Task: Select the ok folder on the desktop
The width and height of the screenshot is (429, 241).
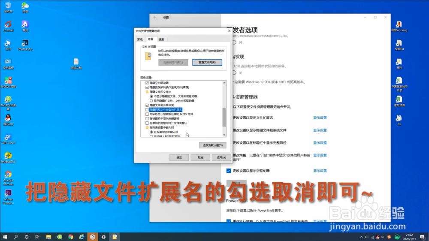Action: pyautogui.click(x=399, y=120)
